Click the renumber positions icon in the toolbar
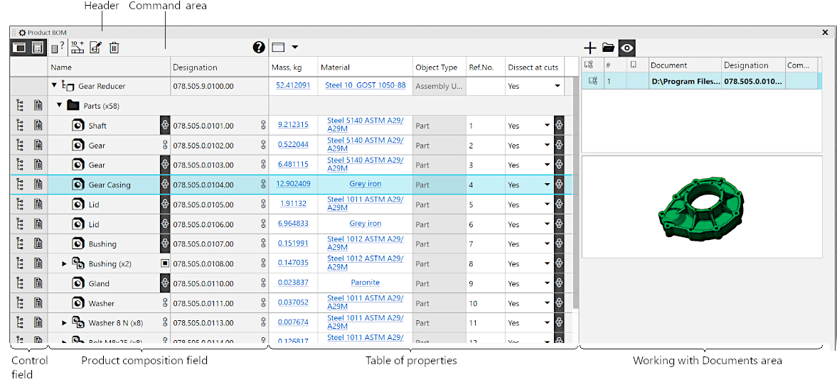This screenshot has height=382, width=837. (78, 48)
